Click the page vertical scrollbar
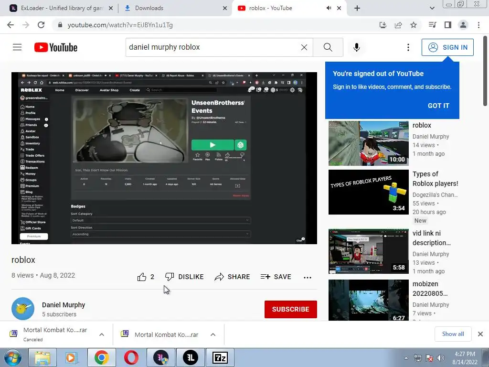Viewport: 489px width, 367px height. (486, 71)
